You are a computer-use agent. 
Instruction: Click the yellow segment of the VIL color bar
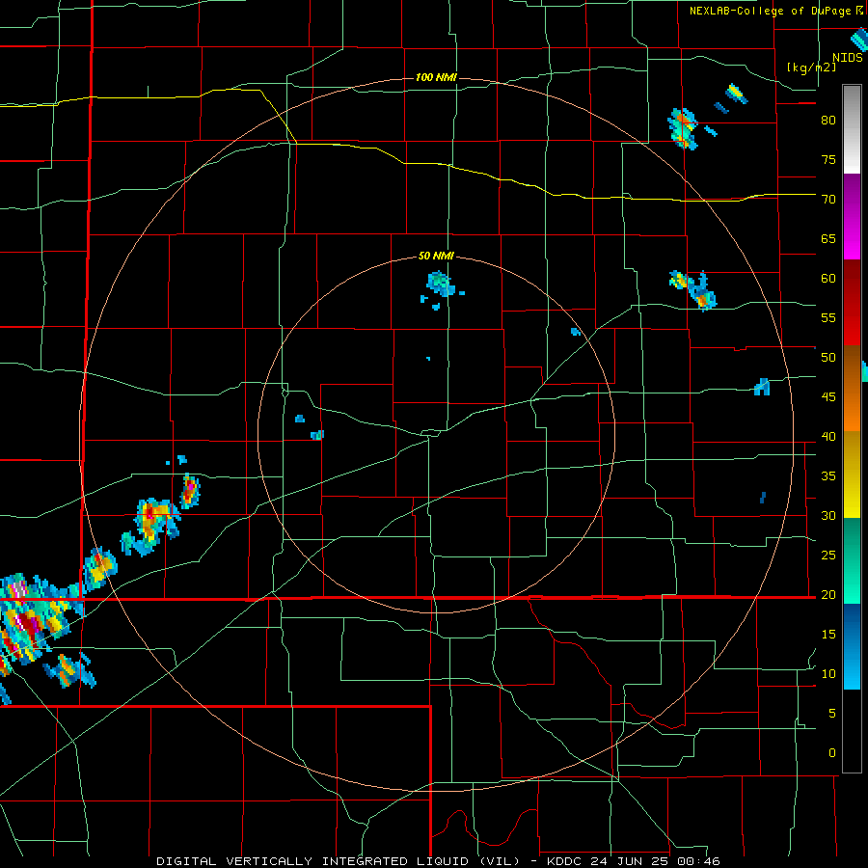[x=852, y=475]
